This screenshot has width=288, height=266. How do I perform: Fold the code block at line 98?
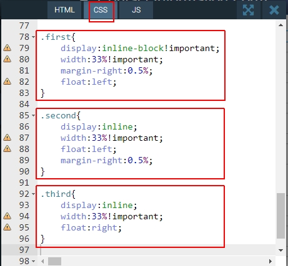click(34, 261)
